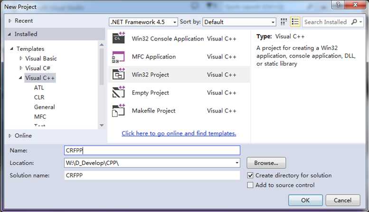Toggle Create directory for solution checkbox

(x=250, y=175)
